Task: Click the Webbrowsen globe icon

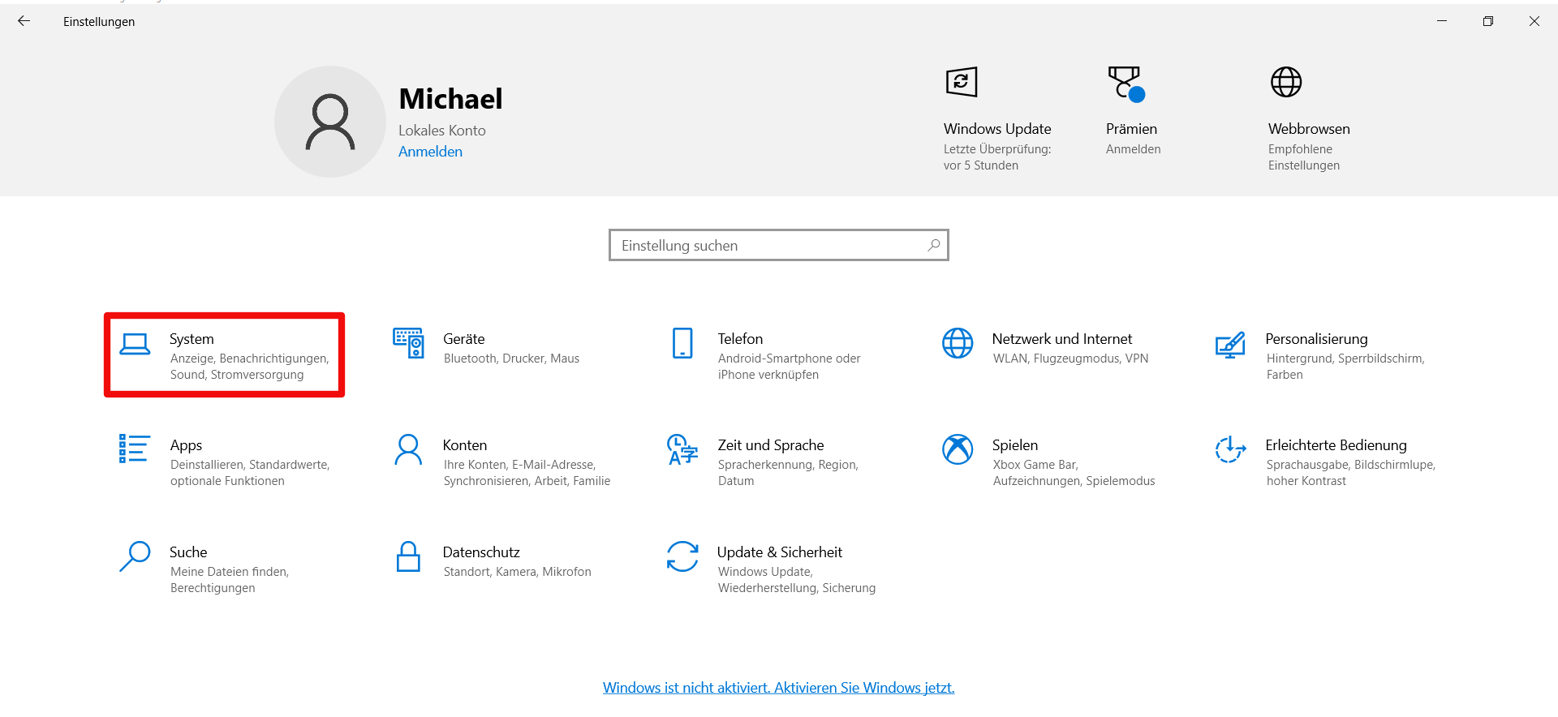Action: coord(1286,82)
